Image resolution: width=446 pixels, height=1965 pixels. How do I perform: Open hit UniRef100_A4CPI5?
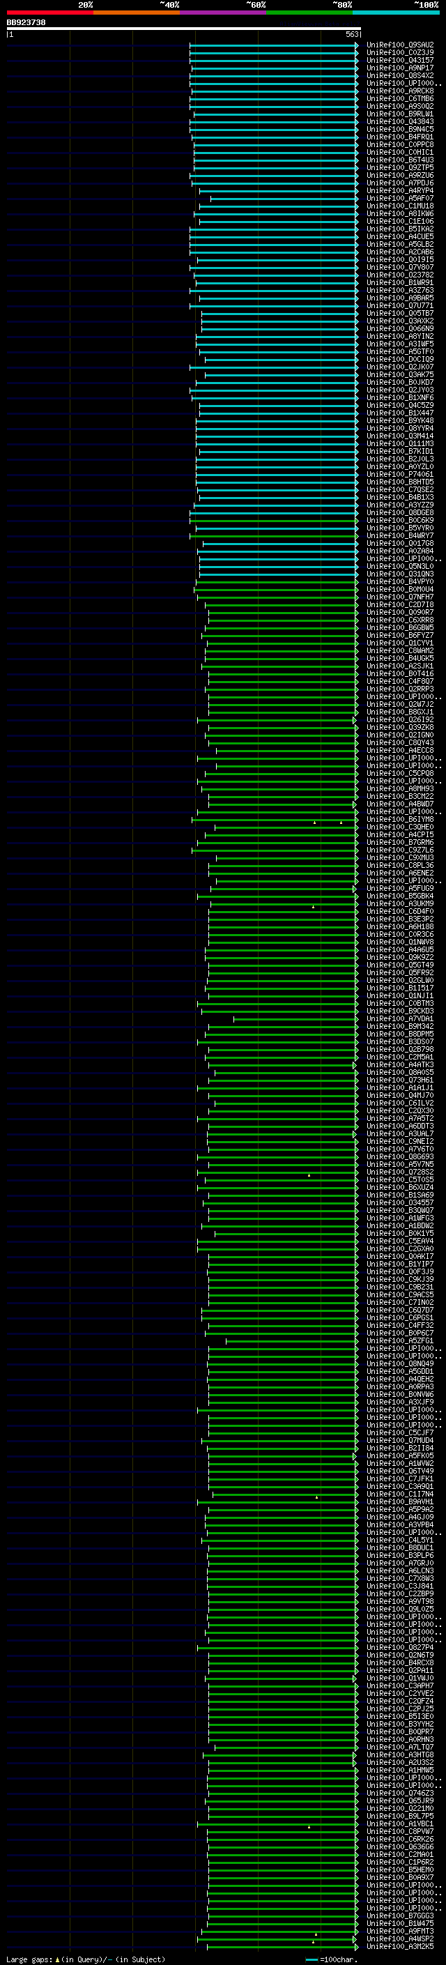(x=400, y=834)
